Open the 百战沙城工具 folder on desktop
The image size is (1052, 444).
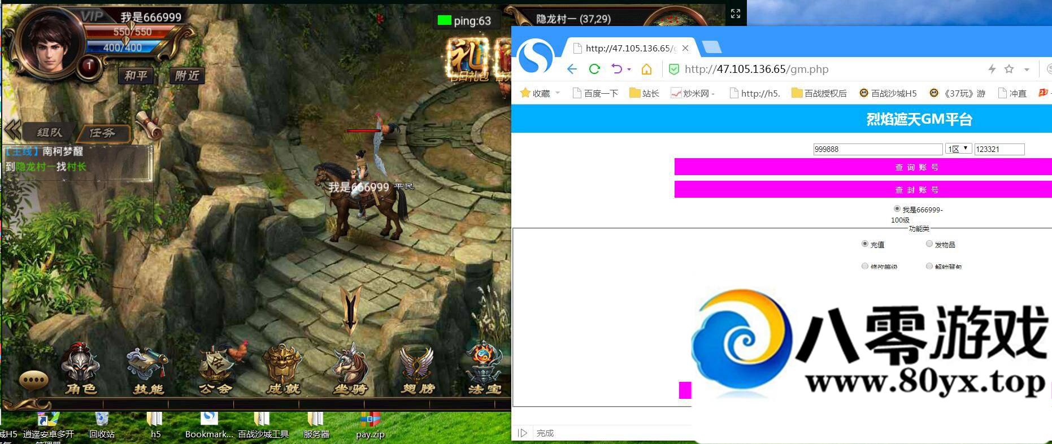263,425
